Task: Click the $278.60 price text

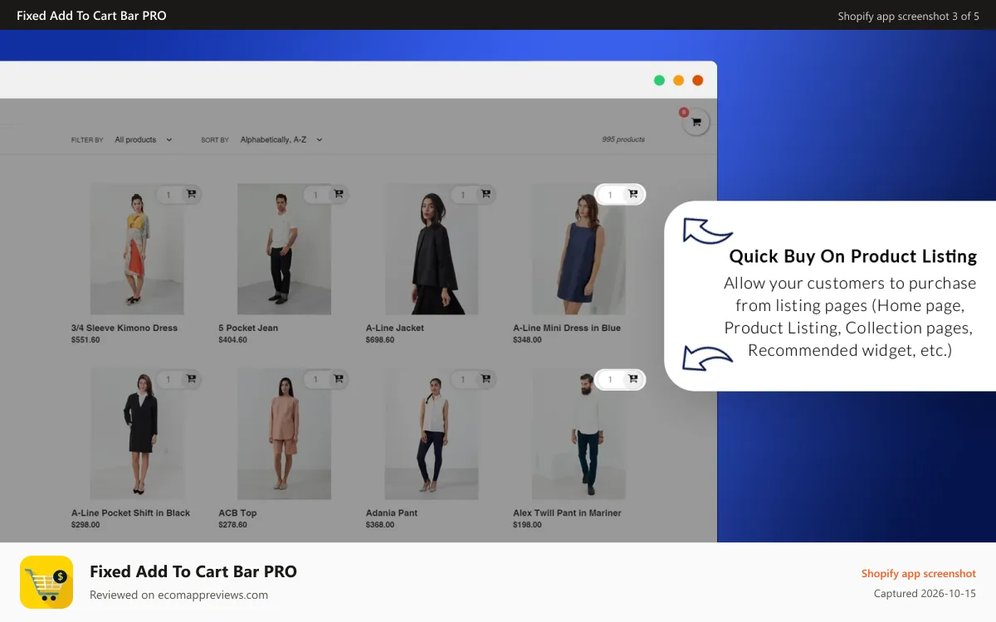Action: [x=232, y=525]
